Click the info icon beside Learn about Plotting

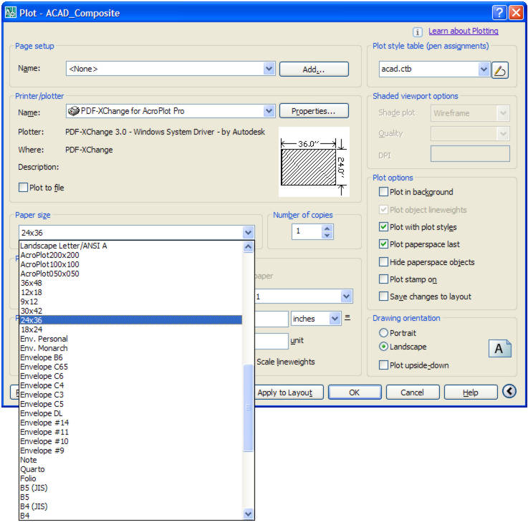pyautogui.click(x=418, y=32)
